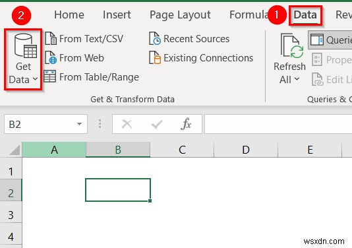
Task: Open the Page Layout tab
Action: click(180, 15)
